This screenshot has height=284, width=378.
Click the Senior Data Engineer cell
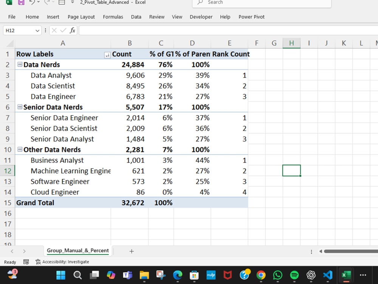pos(63,118)
